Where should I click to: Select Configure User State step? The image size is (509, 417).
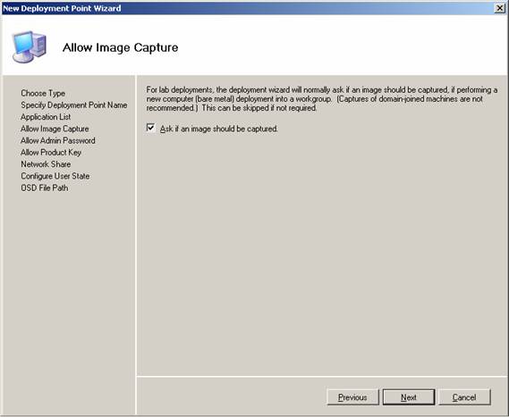tap(55, 176)
